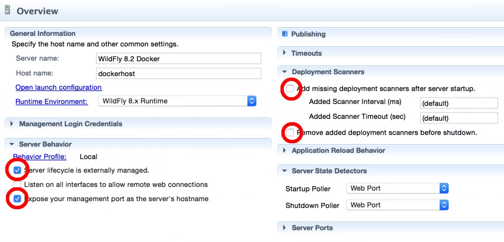Expand the Server Ports section

click(x=284, y=228)
